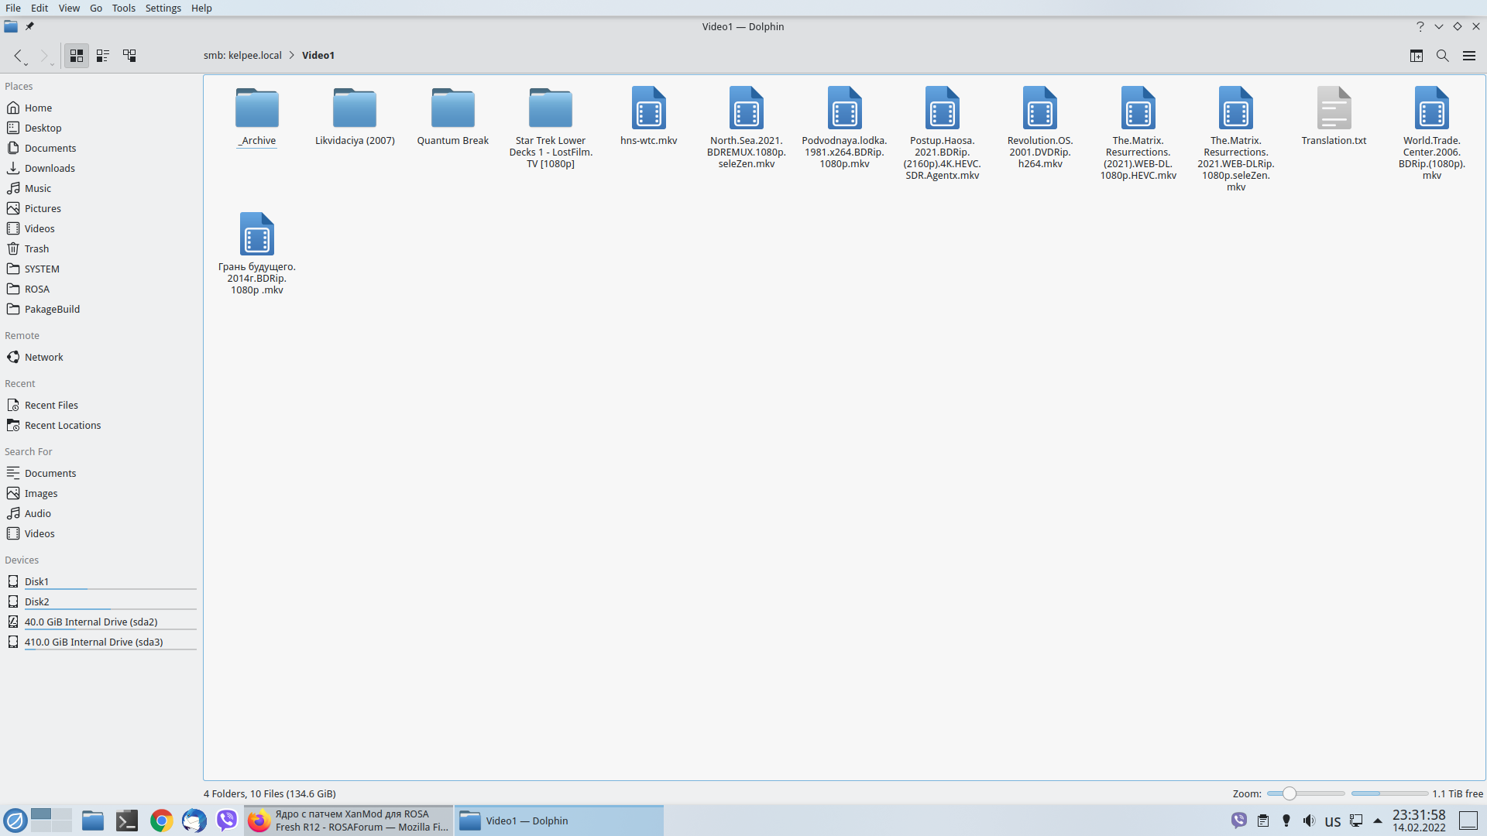1487x836 pixels.
Task: Open the Search magnifier icon
Action: (1442, 56)
